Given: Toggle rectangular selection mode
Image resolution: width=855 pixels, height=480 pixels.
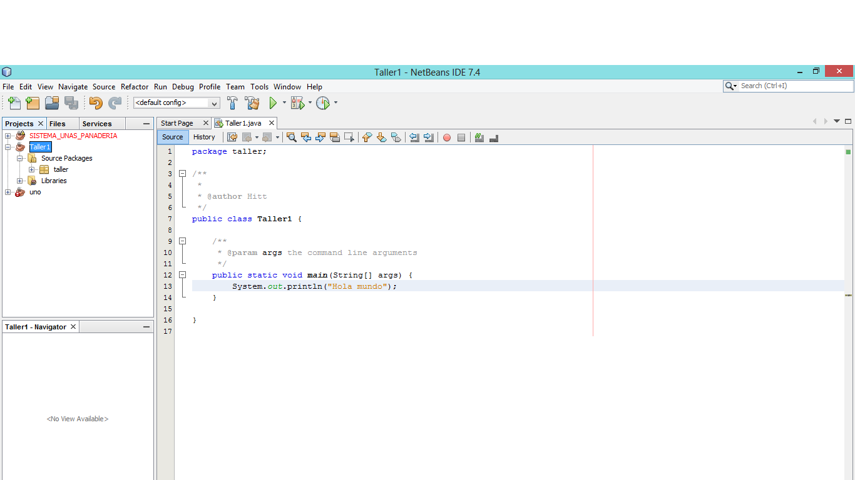Looking at the screenshot, I should click(x=349, y=137).
